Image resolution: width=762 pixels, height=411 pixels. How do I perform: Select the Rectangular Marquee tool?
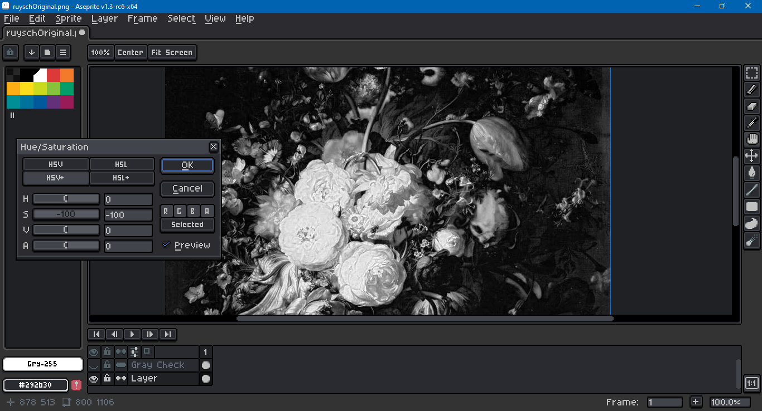tap(752, 73)
